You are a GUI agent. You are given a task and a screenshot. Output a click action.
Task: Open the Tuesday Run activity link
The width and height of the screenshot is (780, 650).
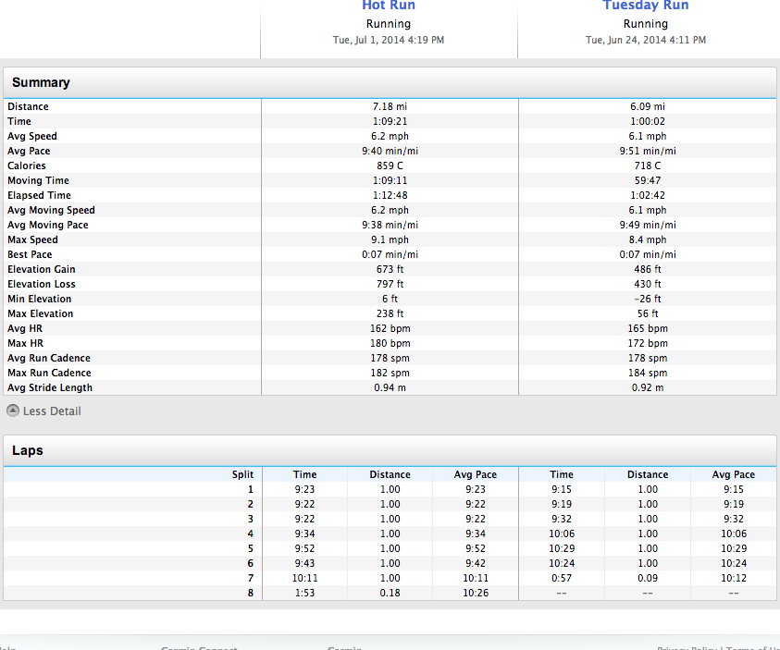(646, 5)
